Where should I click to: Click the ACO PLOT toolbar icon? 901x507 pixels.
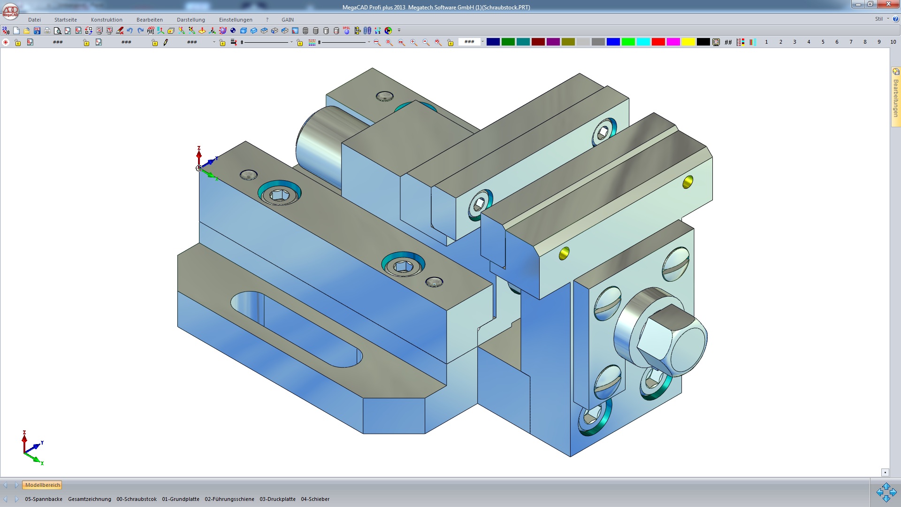click(x=151, y=31)
